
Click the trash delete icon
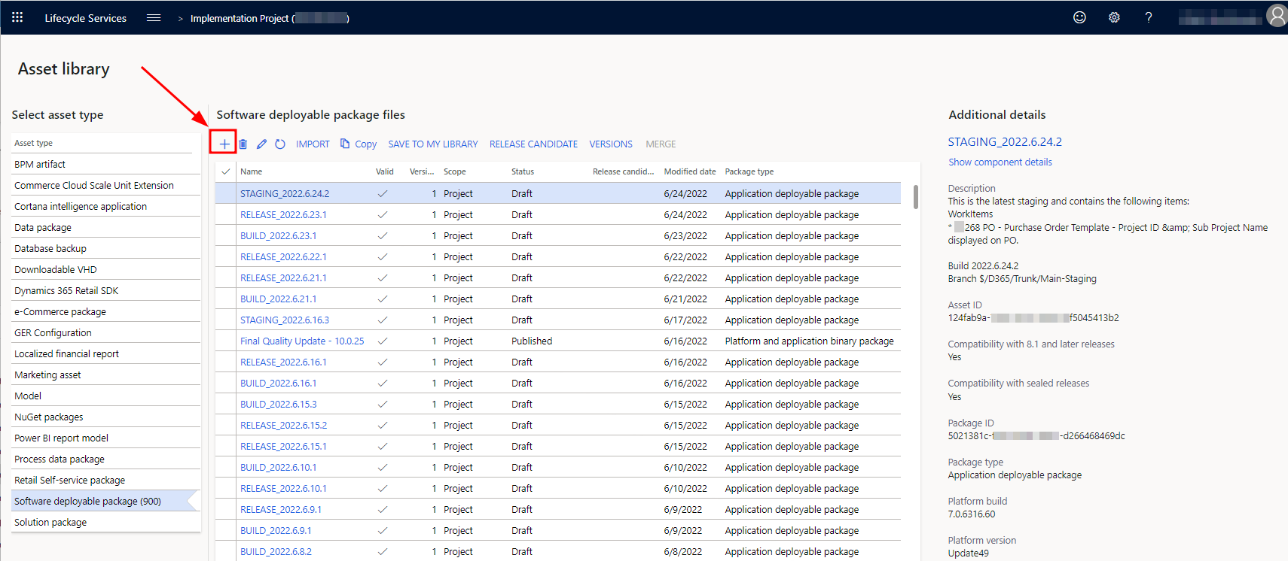pos(243,144)
